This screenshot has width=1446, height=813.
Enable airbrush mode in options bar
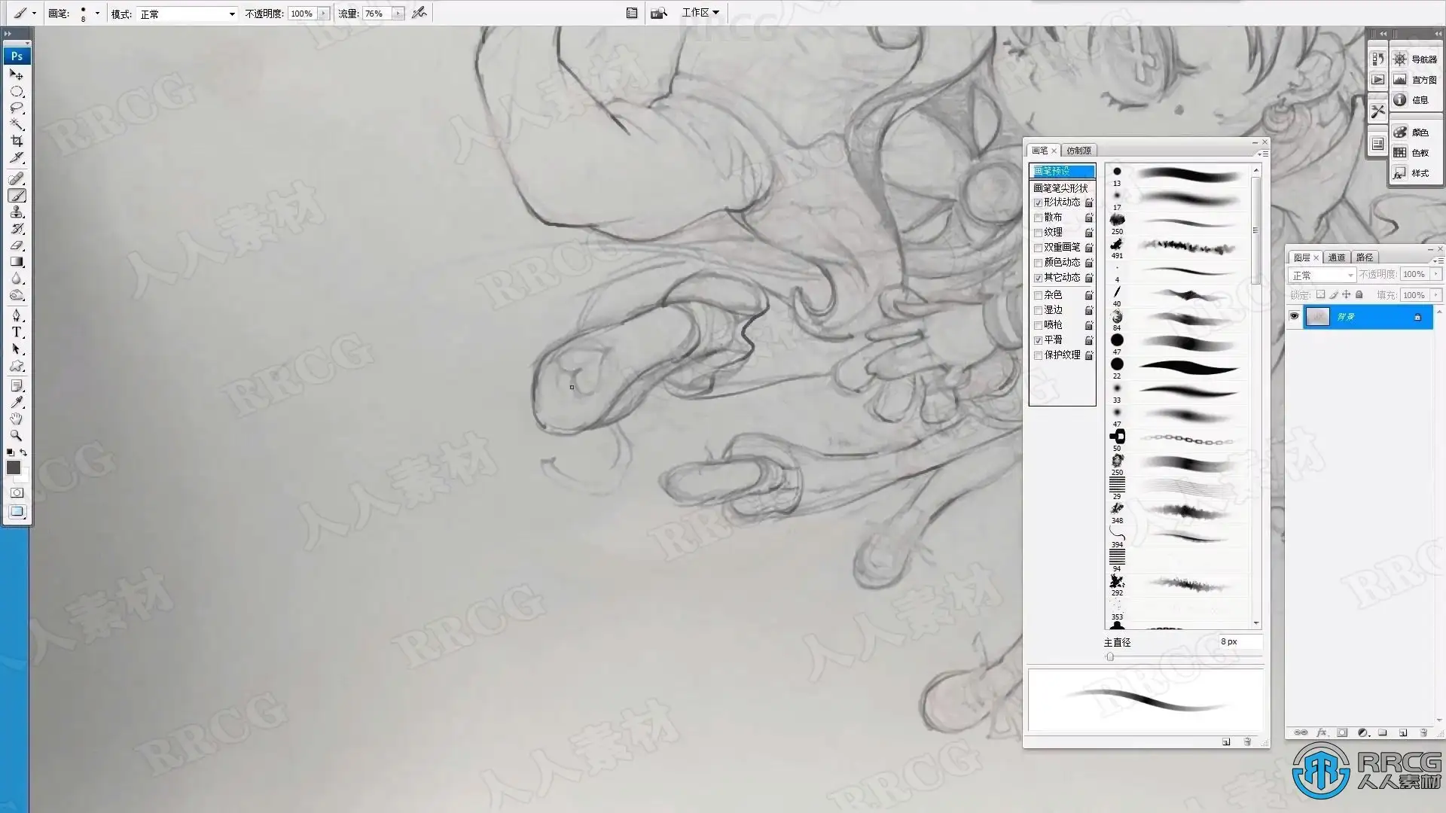coord(419,13)
